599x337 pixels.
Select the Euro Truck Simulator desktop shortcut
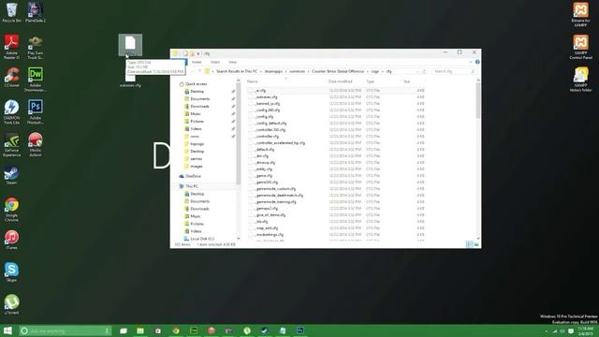pyautogui.click(x=36, y=47)
